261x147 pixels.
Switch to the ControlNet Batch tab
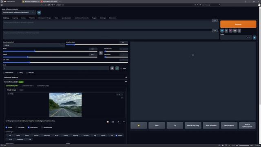point(22,90)
